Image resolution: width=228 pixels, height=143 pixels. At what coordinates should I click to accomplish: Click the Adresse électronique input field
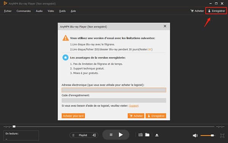[x=114, y=90]
